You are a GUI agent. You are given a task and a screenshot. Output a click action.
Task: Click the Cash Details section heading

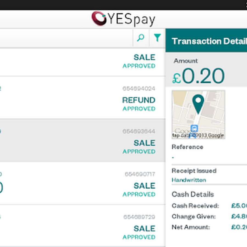(193, 194)
